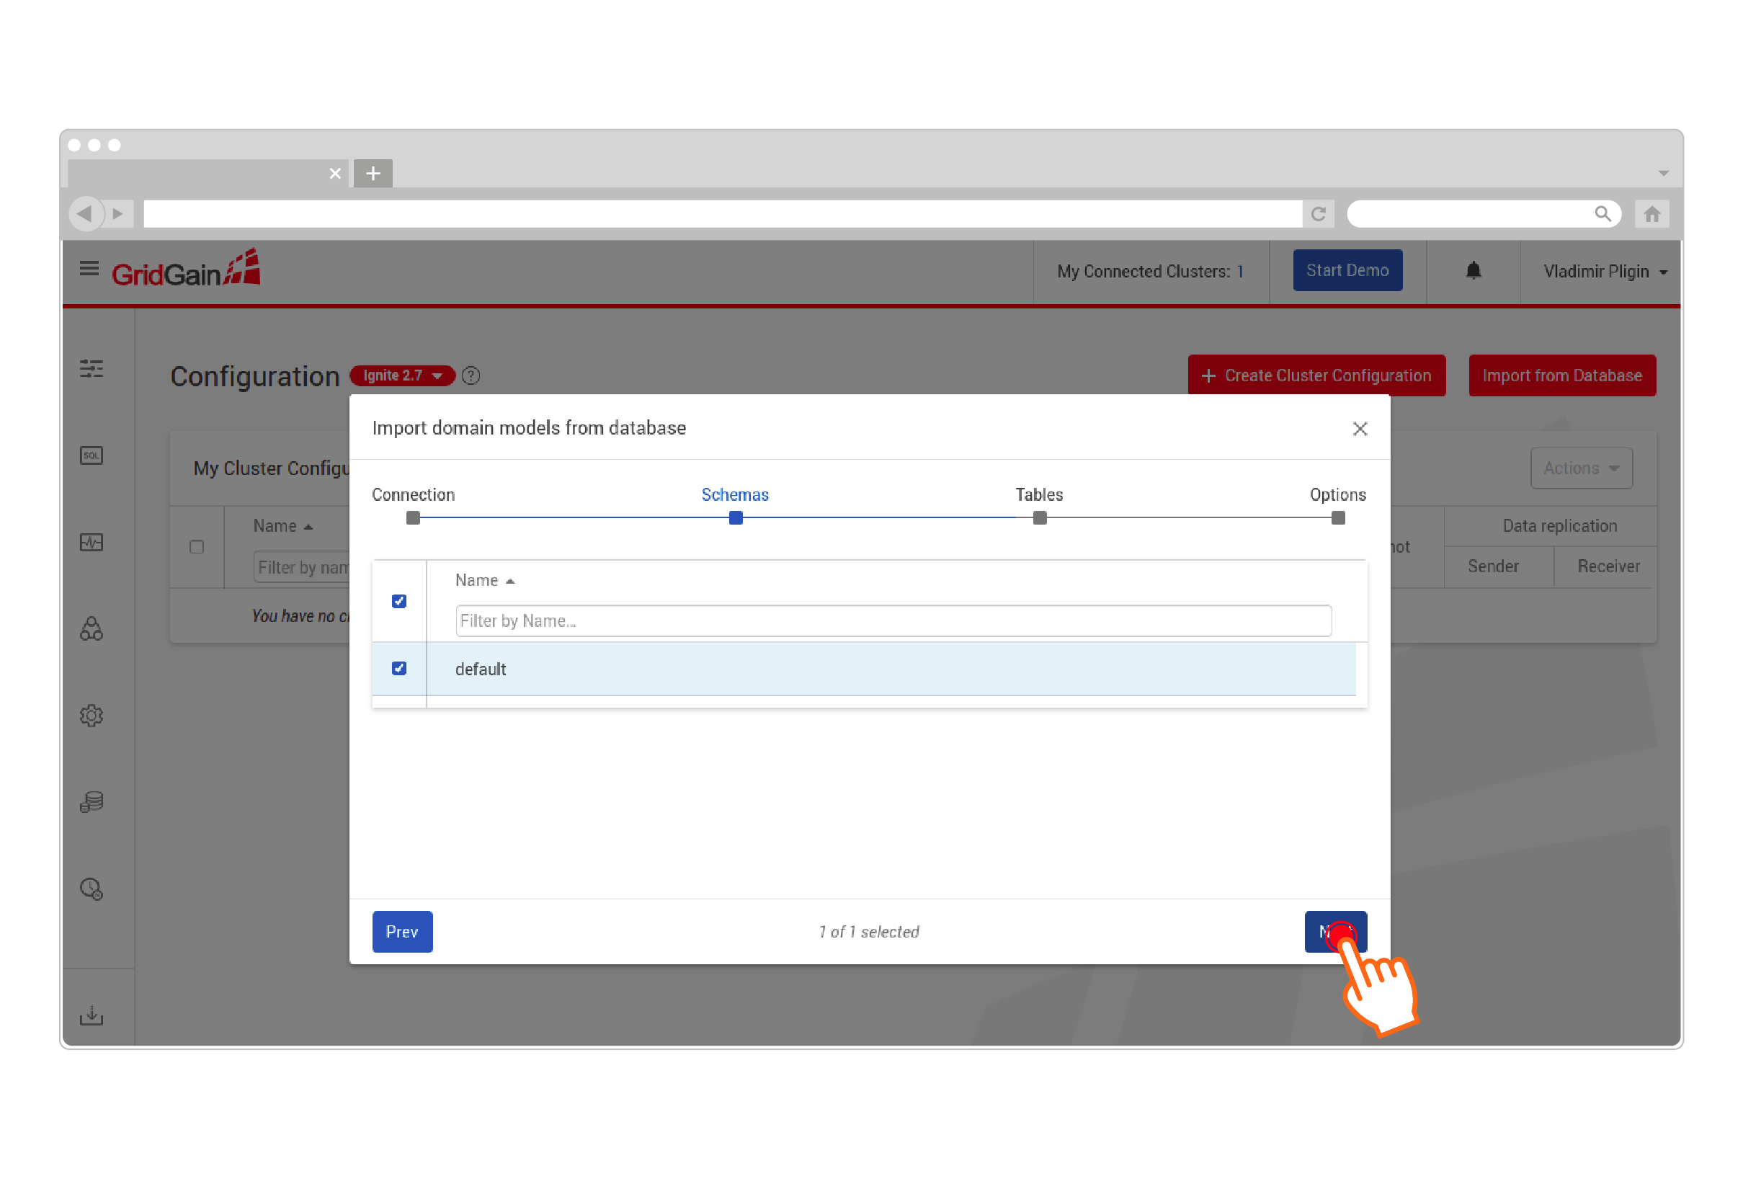Sort cluster configurations by Name column
This screenshot has width=1743, height=1184.
(282, 526)
